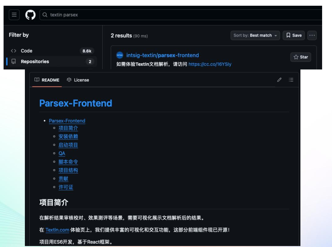Click the 项目简介 section heading
332x247 pixels.
coord(54,203)
